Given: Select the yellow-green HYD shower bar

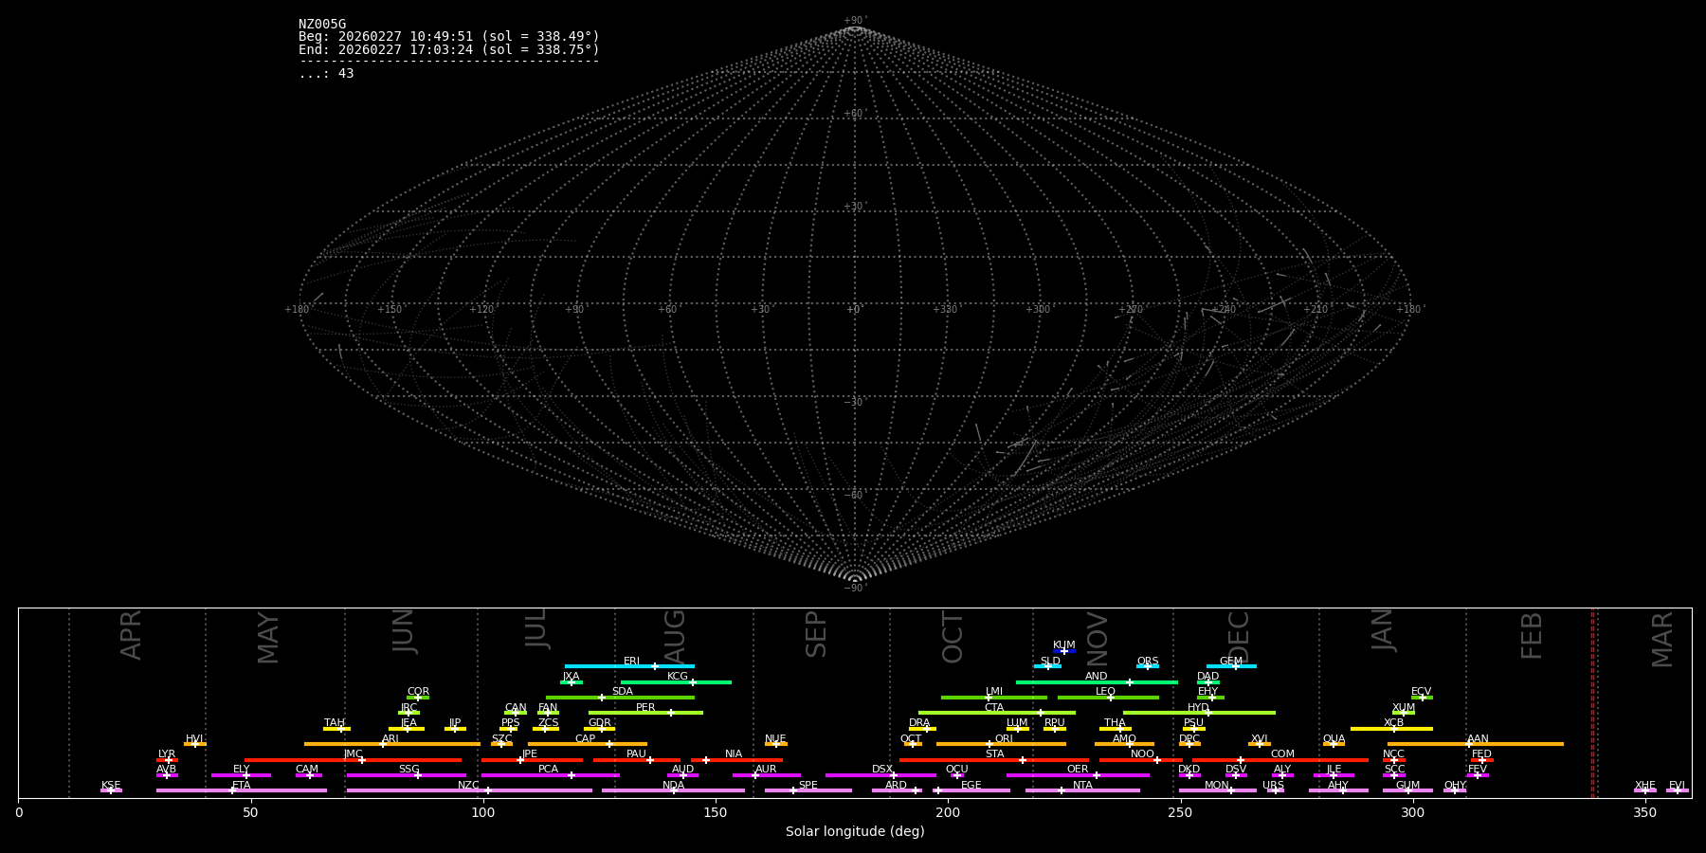Looking at the screenshot, I should point(1199,713).
